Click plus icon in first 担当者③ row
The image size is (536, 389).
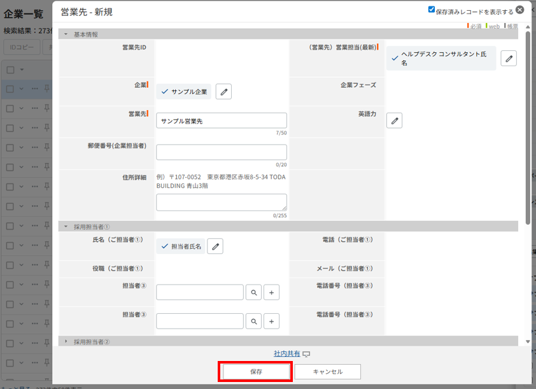pyautogui.click(x=272, y=292)
